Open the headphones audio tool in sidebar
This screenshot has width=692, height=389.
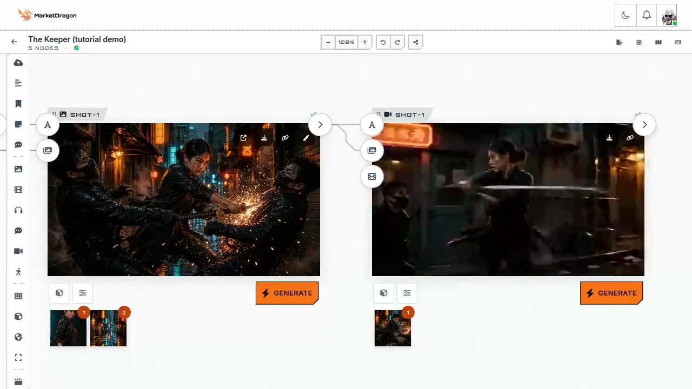(18, 210)
